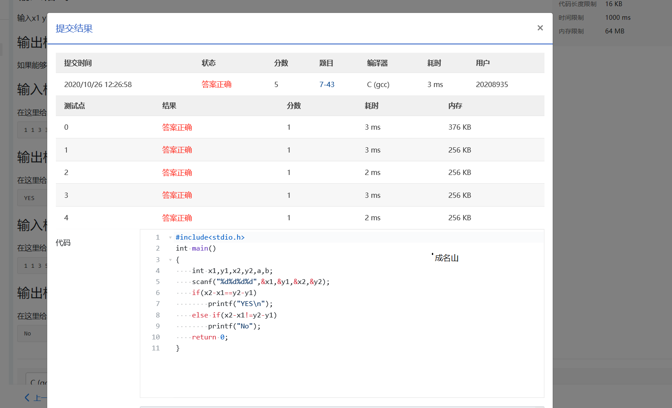The image size is (672, 408).
Task: Close the 提交结果 dialog
Action: click(x=540, y=28)
